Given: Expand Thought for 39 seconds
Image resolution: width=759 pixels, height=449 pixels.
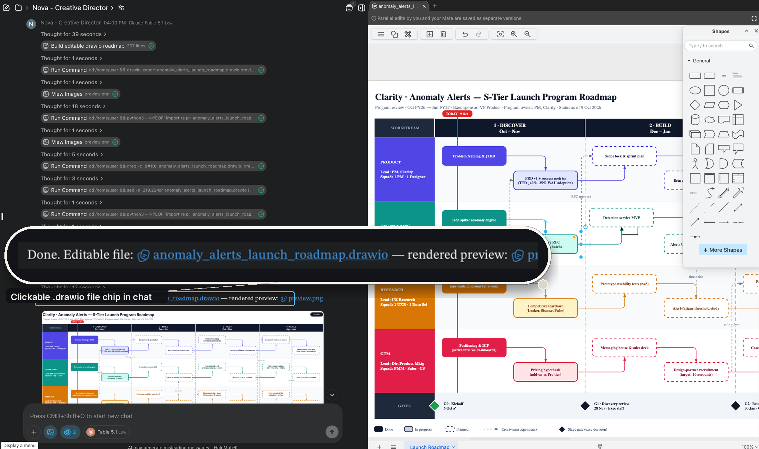Looking at the screenshot, I should [x=73, y=34].
